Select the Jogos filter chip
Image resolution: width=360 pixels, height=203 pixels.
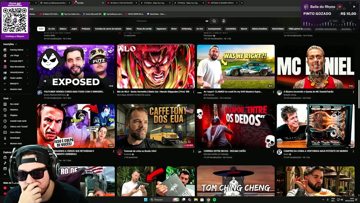(74, 29)
